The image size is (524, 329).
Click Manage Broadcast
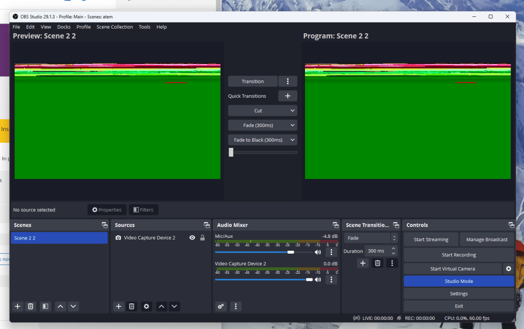(x=487, y=239)
